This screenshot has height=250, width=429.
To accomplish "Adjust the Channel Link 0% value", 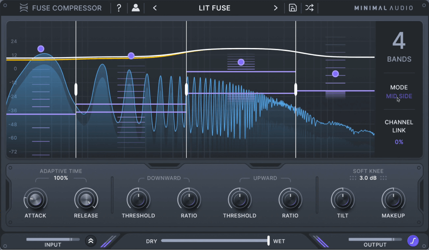I will (399, 142).
